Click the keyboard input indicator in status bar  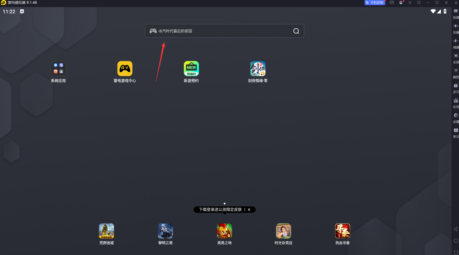22,12
